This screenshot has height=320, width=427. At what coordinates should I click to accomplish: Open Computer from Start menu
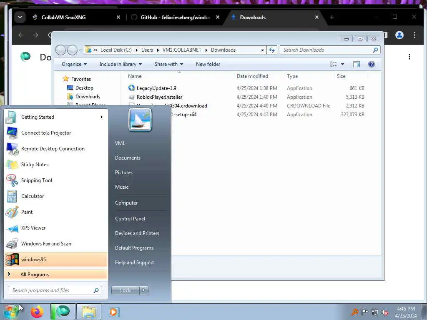[126, 203]
